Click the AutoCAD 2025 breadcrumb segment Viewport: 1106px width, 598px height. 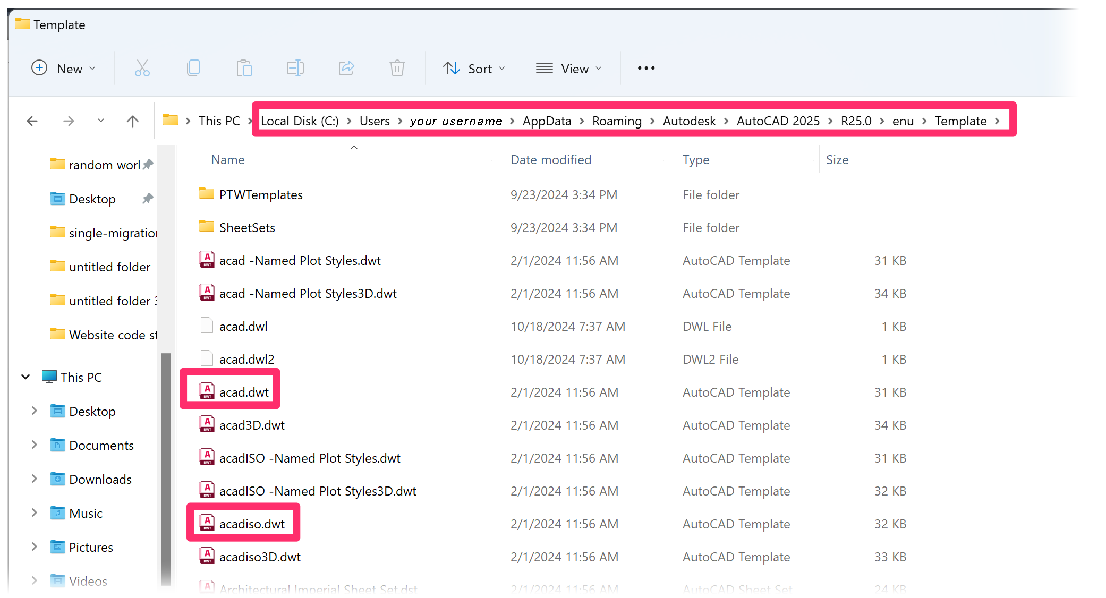pyautogui.click(x=778, y=121)
